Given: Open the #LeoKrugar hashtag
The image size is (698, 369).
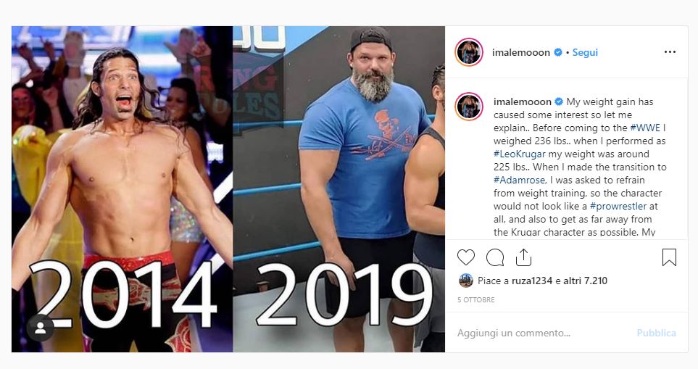Looking at the screenshot, I should [x=520, y=154].
